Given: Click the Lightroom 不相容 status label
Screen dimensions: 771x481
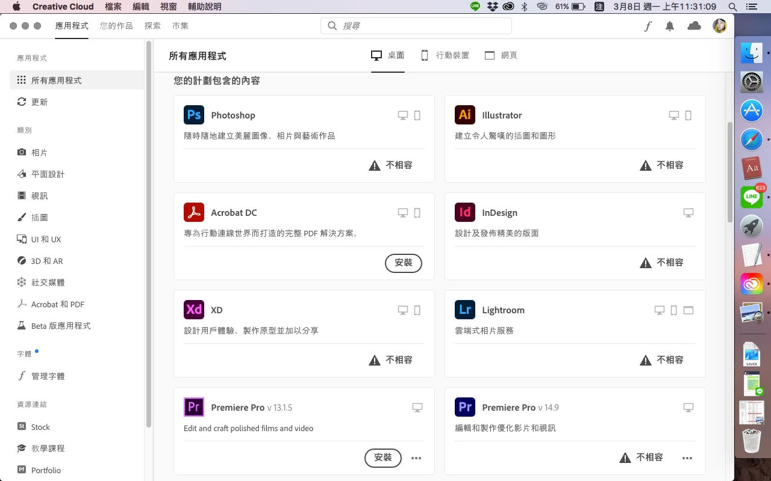Looking at the screenshot, I should 670,360.
